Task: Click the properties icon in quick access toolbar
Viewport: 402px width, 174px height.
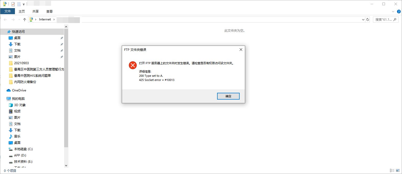Action: click(x=13, y=4)
